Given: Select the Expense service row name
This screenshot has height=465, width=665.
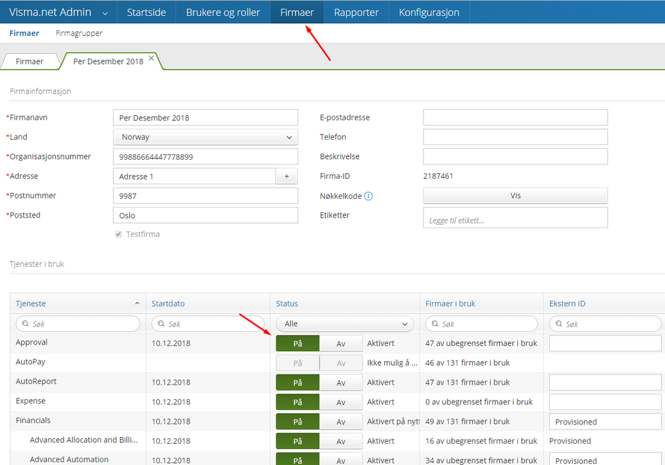Looking at the screenshot, I should pos(31,400).
